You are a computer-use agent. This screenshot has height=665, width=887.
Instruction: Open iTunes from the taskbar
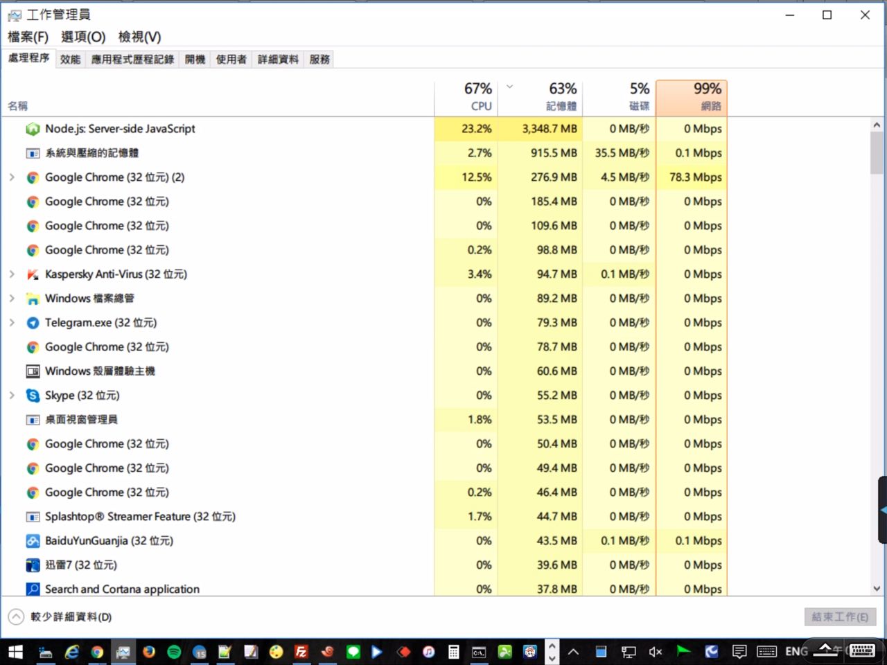(x=429, y=652)
